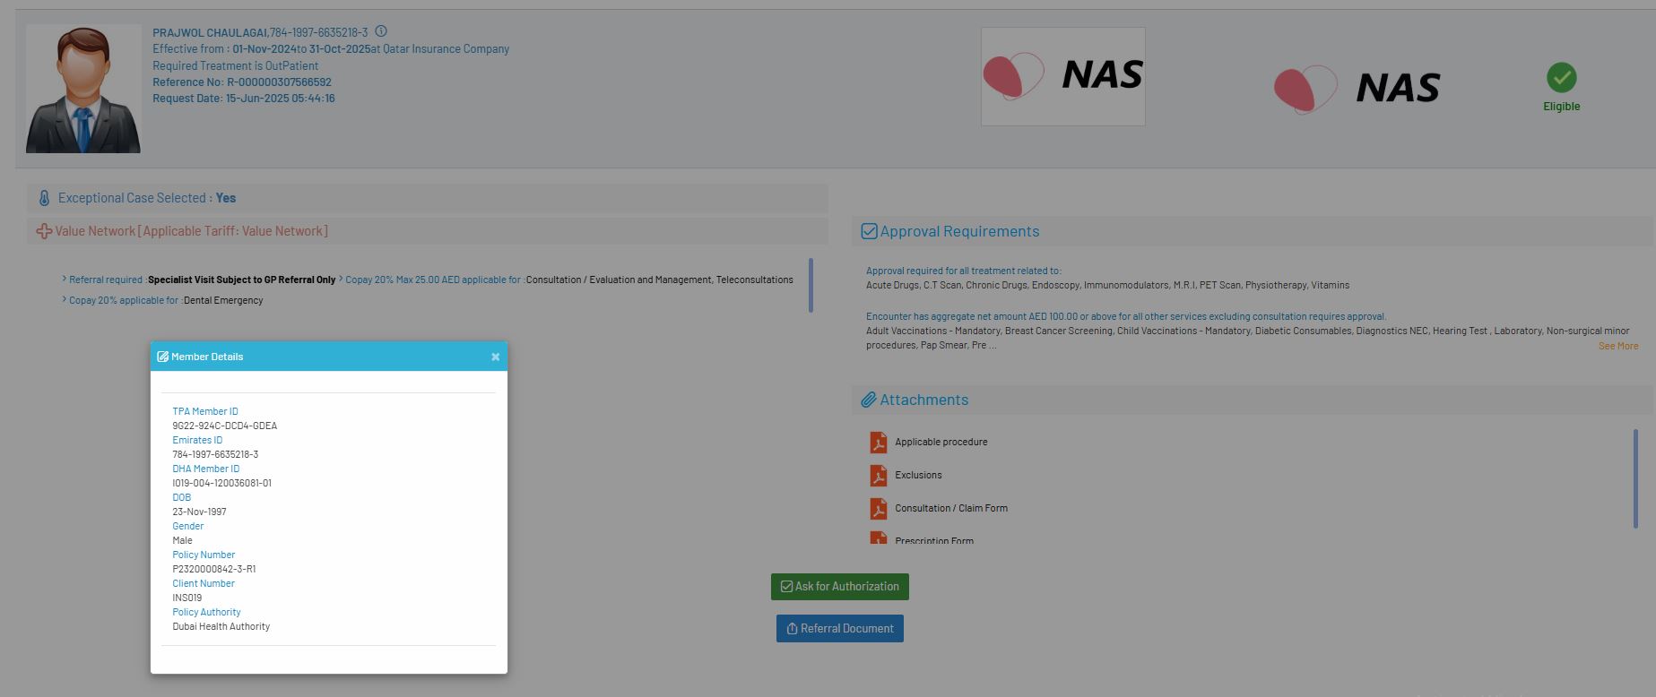Viewport: 1656px width, 697px height.
Task: Expand the Referral required chevron
Action: (x=65, y=279)
